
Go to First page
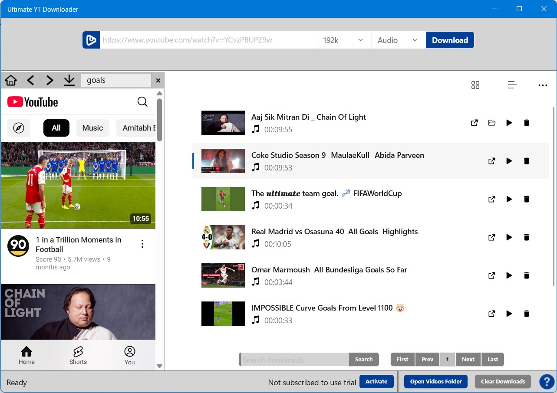pyautogui.click(x=402, y=360)
